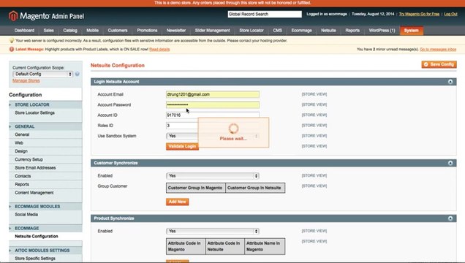Open the Reports menu
Screen dimensions: 465x263
pyautogui.click(x=352, y=31)
